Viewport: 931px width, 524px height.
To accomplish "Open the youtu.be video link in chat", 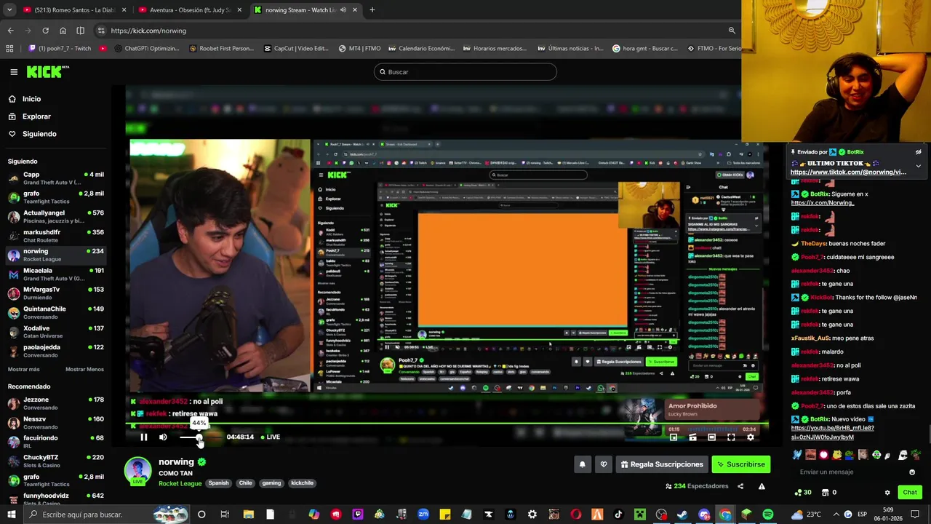I will pos(832,432).
